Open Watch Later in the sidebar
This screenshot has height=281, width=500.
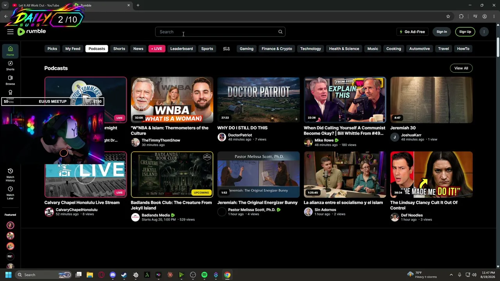pos(10,193)
